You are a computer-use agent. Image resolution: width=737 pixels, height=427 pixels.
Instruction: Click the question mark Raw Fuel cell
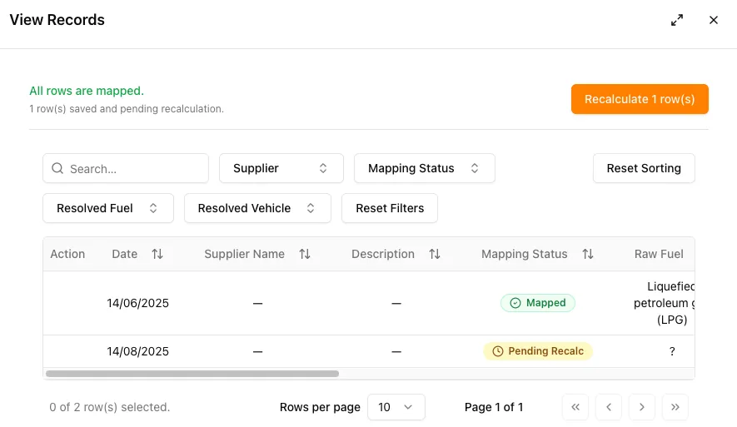(x=672, y=351)
